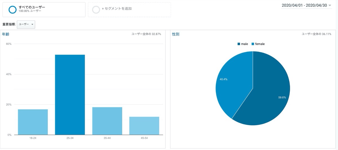Click the 重要指標 label
Image resolution: width=338 pixels, height=150 pixels.
(9, 24)
